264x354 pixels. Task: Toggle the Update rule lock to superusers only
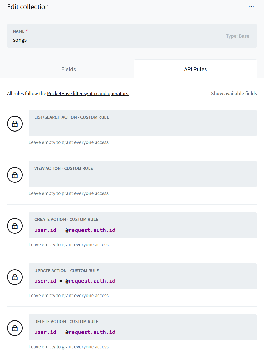(x=15, y=277)
